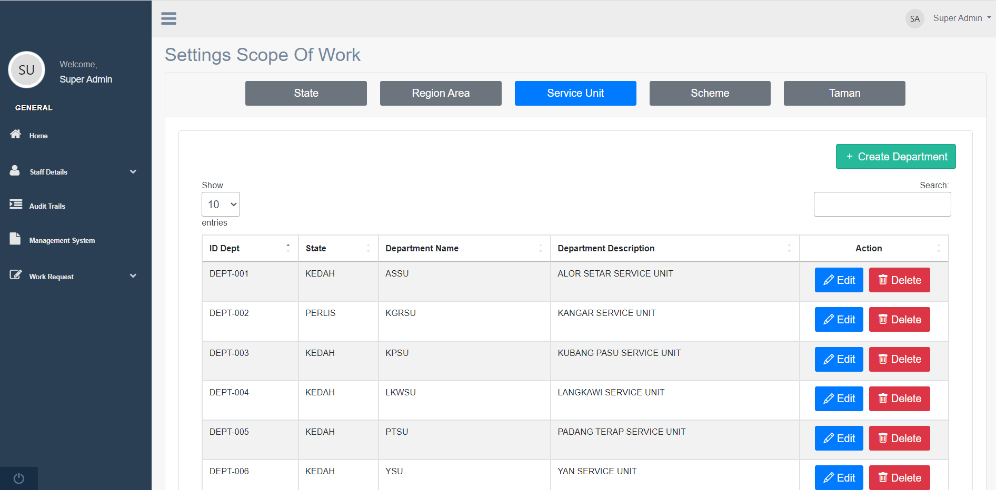Click the hamburger menu icon

pyautogui.click(x=168, y=18)
